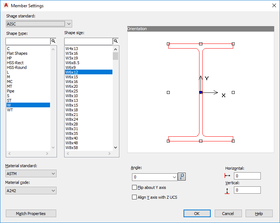The height and width of the screenshot is (223, 280).
Task: Select the bottom-right orientation grip square
Action: tap(233, 141)
